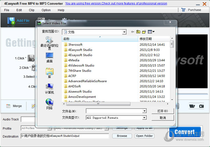Viewport: 210px width, 147px height.
Task: Expand the file type formats dropdown
Action: tap(144, 118)
